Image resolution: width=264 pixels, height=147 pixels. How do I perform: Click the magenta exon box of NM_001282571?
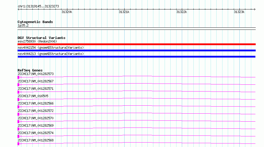[18, 92]
